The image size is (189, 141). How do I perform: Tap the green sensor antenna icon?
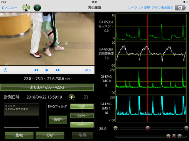click(x=26, y=8)
